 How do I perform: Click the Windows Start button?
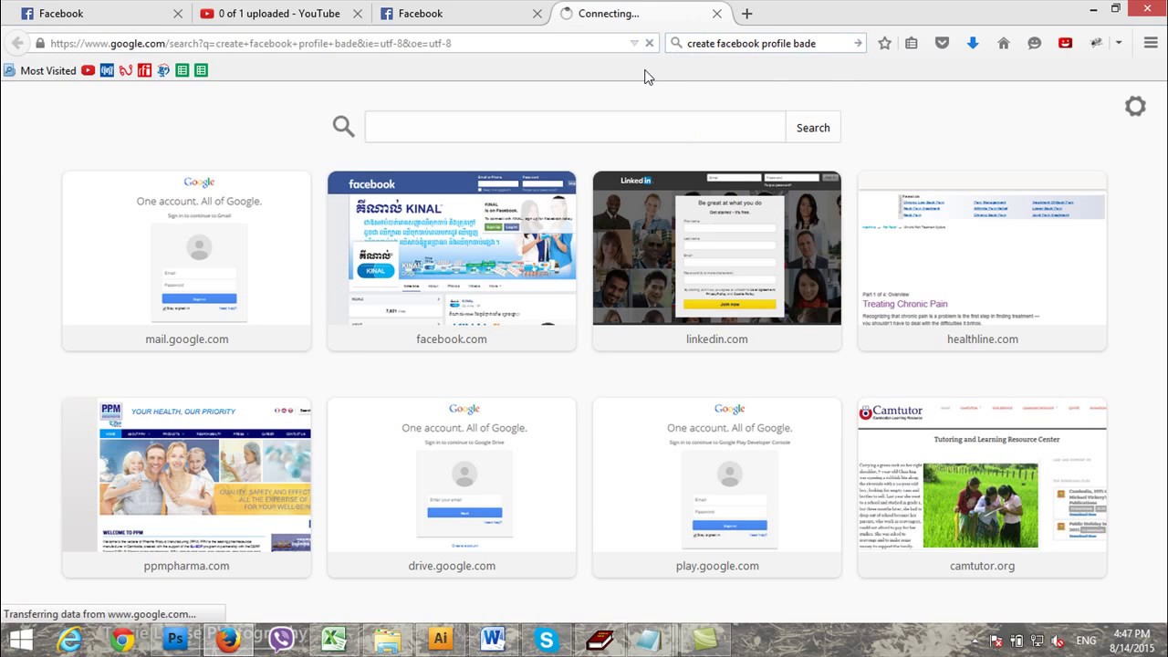[21, 640]
